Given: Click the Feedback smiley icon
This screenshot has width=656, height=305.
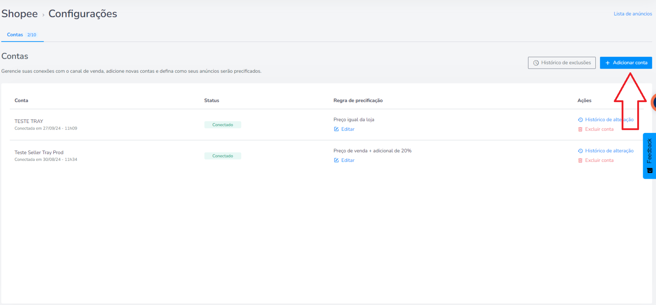Looking at the screenshot, I should (650, 171).
